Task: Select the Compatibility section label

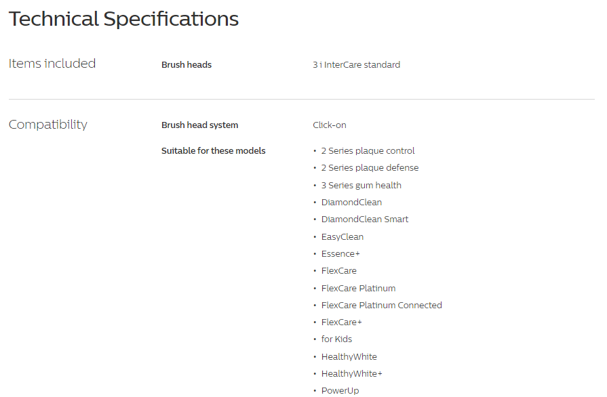Action: (x=48, y=125)
